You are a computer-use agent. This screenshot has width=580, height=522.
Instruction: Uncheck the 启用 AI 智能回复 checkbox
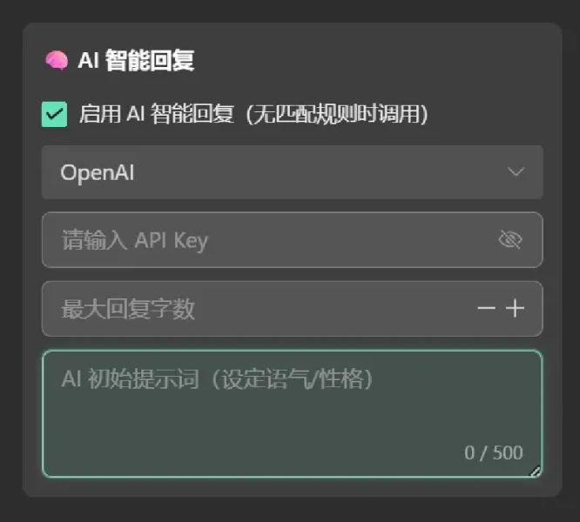pyautogui.click(x=54, y=114)
